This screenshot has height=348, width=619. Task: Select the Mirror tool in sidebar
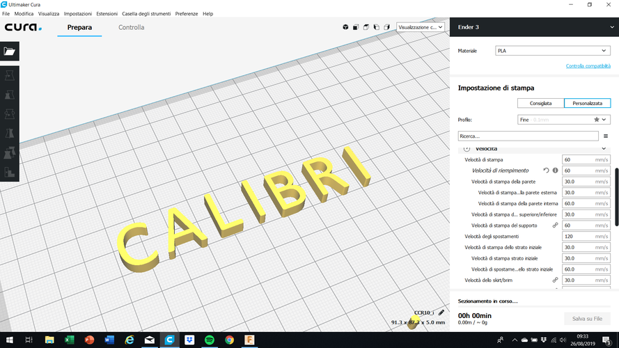coord(10,134)
